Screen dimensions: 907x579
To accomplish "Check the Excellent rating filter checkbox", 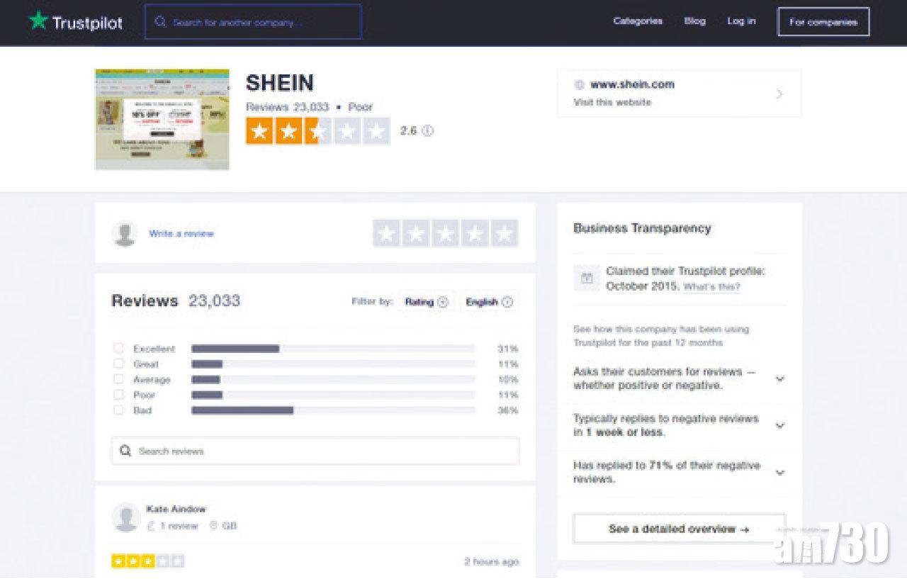I will tap(118, 348).
